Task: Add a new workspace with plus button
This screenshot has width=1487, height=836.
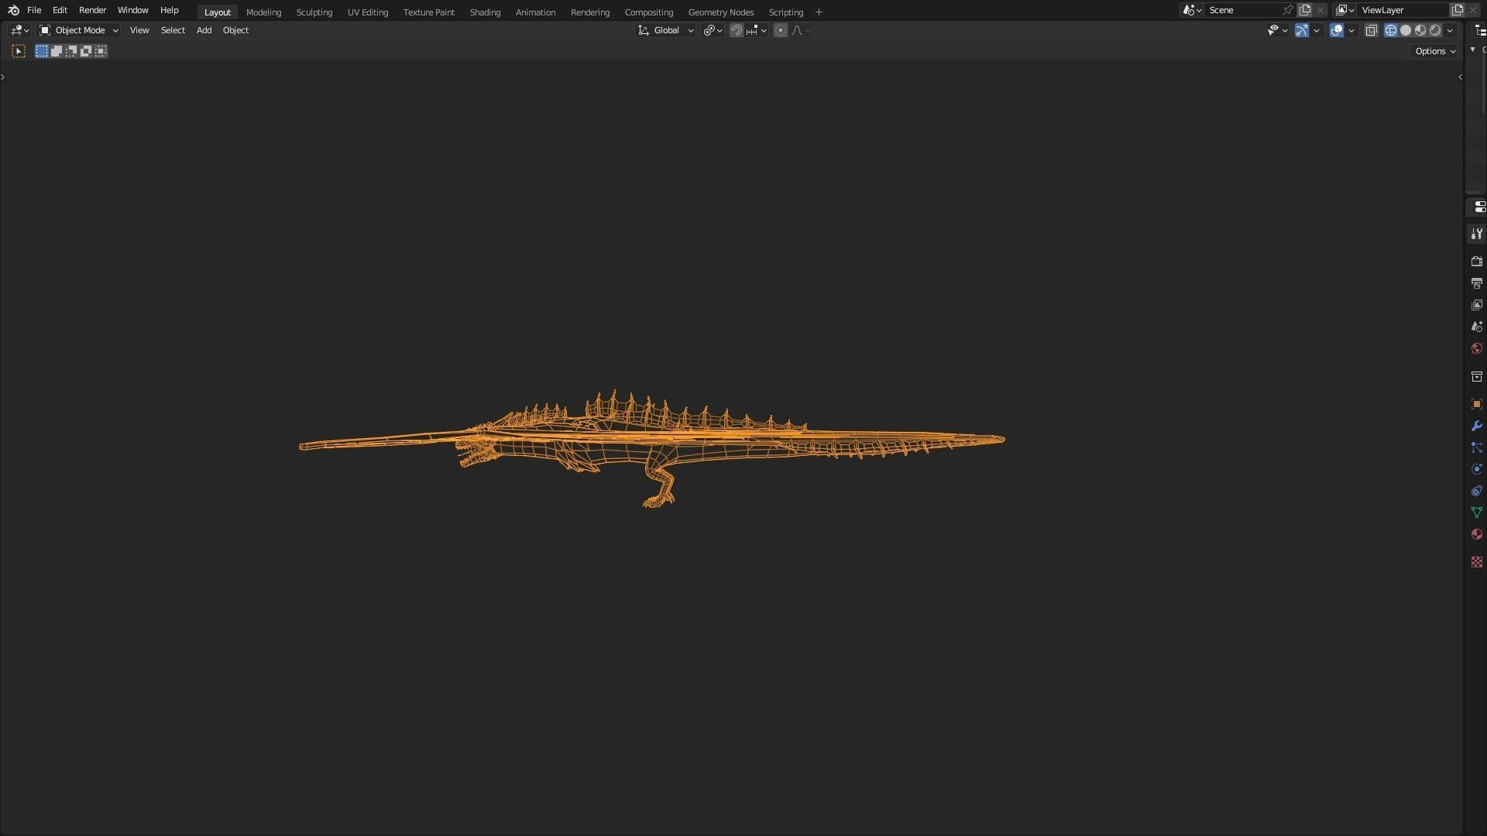Action: pyautogui.click(x=819, y=12)
